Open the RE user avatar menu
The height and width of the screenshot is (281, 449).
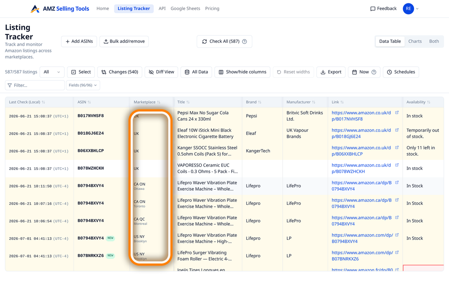click(408, 9)
